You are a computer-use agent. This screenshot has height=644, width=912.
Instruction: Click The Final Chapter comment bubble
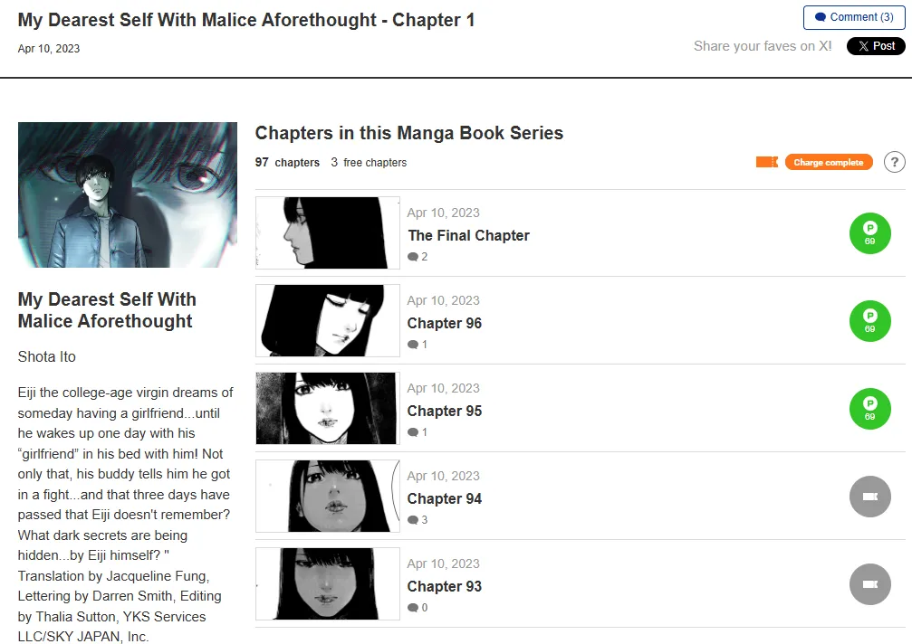coord(413,257)
